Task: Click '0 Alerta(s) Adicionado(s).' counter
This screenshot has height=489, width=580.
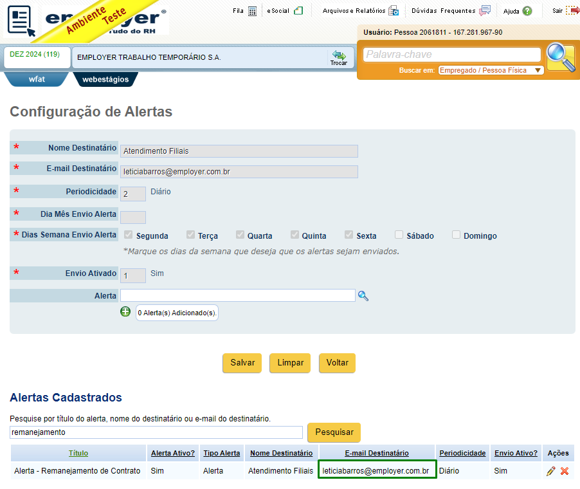Action: click(177, 313)
